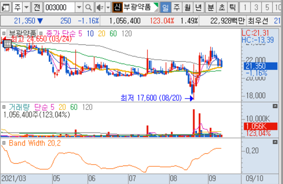This screenshot has width=283, height=184.
Task: Switch to tick 틱 chart period
Action: [233, 7]
